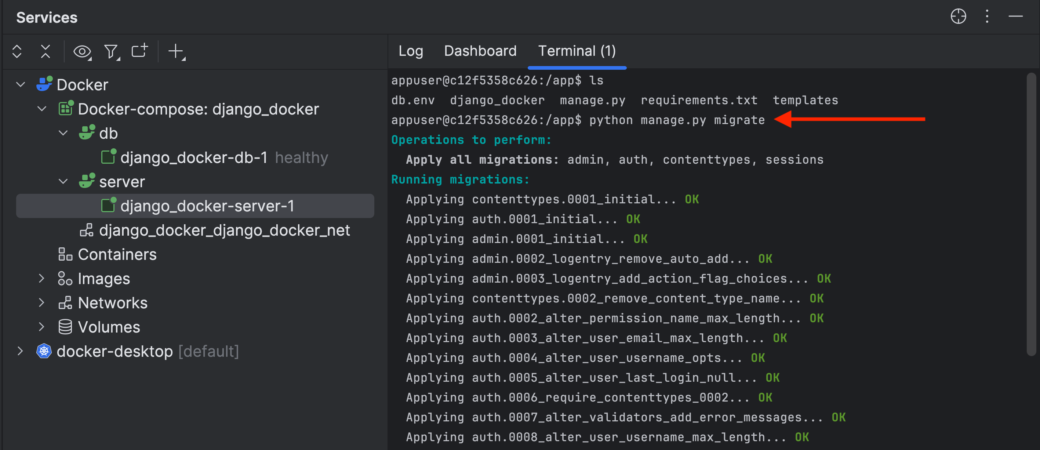Open the View Options eye icon
Image resolution: width=1040 pixels, height=450 pixels.
click(x=82, y=51)
